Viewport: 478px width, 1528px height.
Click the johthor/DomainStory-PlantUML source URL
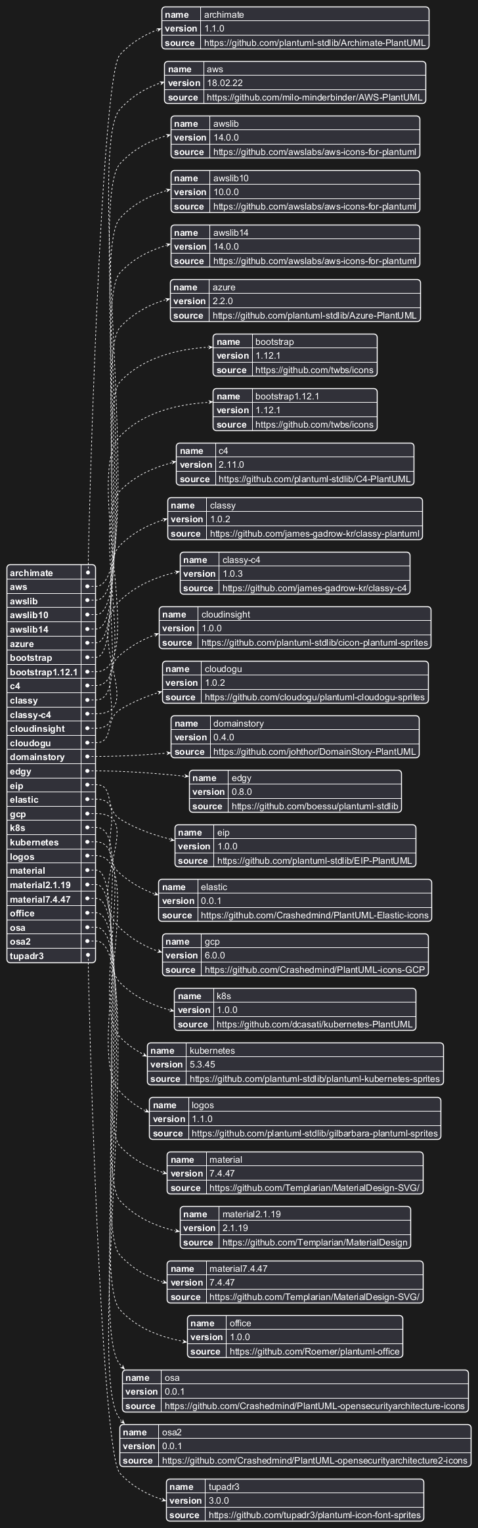click(x=315, y=752)
